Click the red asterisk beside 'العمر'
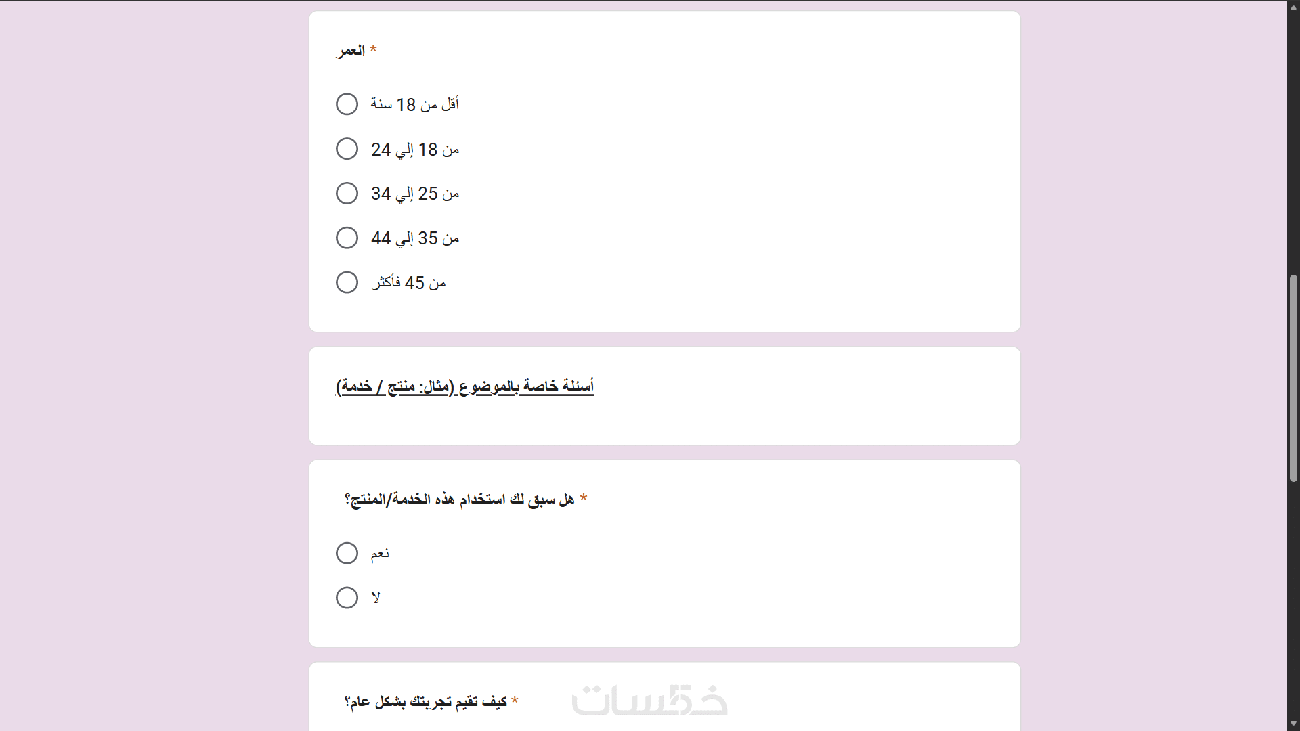This screenshot has width=1300, height=731. 373,49
